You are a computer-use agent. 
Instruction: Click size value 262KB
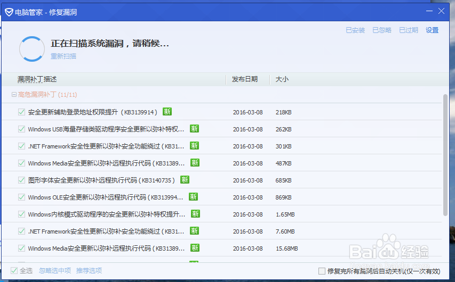(283, 129)
